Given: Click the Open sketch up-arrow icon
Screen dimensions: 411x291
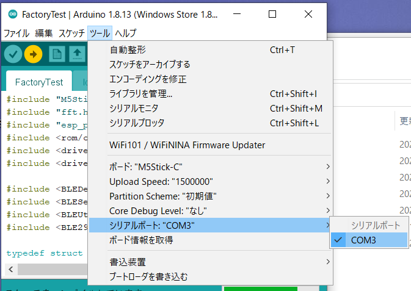Looking at the screenshot, I should (77, 54).
